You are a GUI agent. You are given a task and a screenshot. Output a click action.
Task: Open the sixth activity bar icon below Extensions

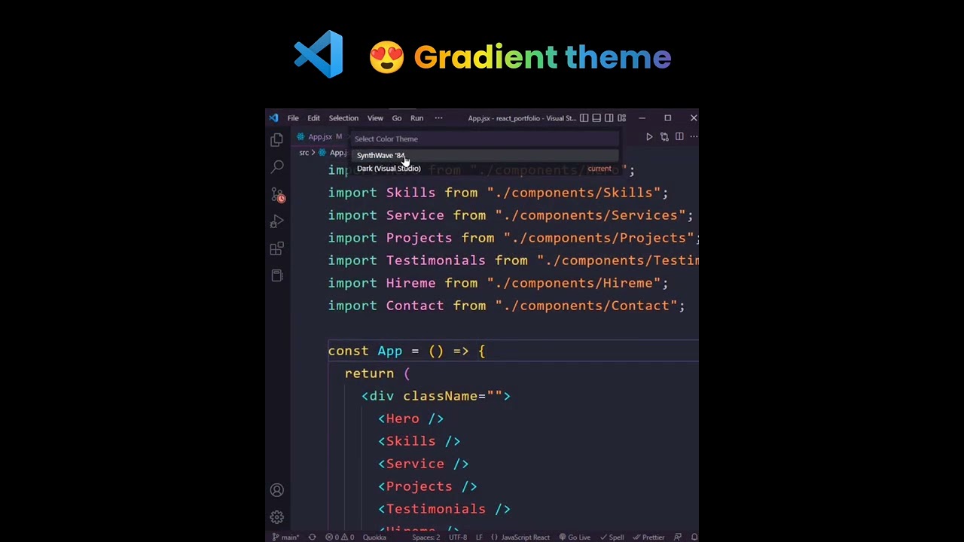(277, 276)
